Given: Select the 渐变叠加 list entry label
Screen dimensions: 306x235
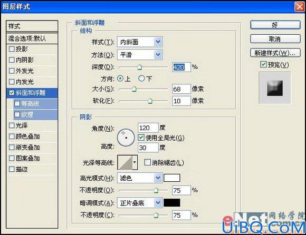Looking at the screenshot, I should 28,148.
